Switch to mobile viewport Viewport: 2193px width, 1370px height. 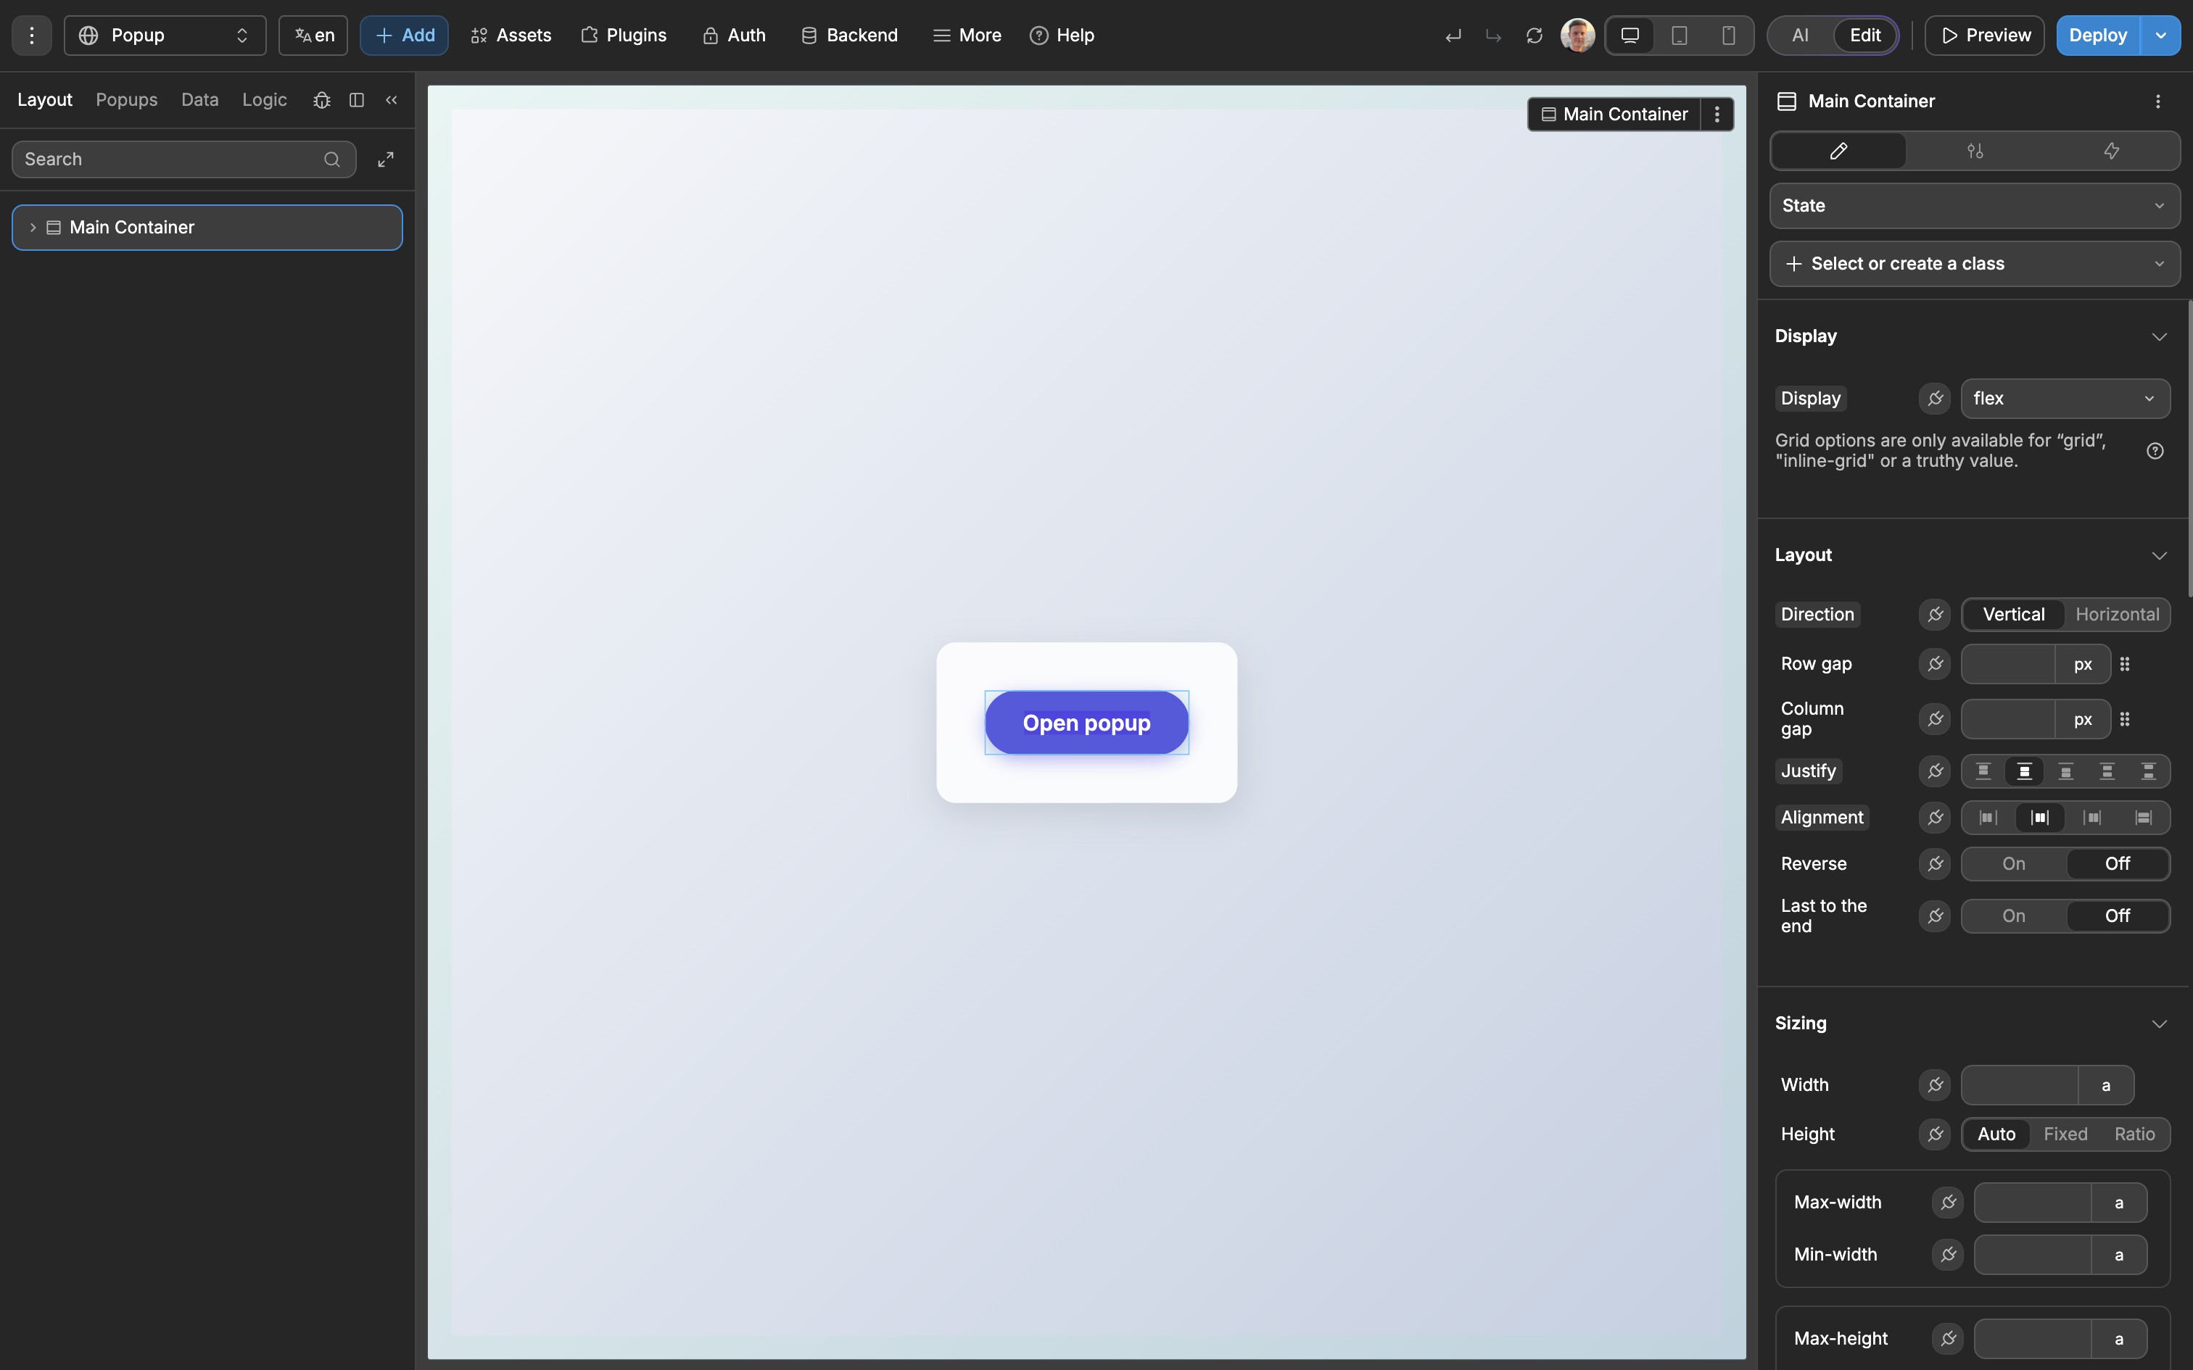click(x=1728, y=36)
